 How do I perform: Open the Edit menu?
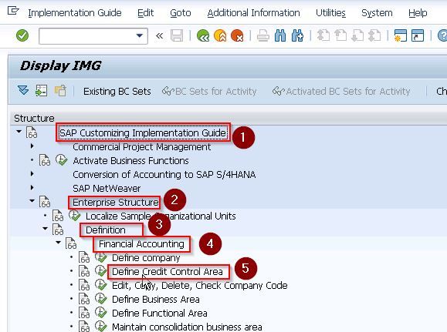click(145, 13)
